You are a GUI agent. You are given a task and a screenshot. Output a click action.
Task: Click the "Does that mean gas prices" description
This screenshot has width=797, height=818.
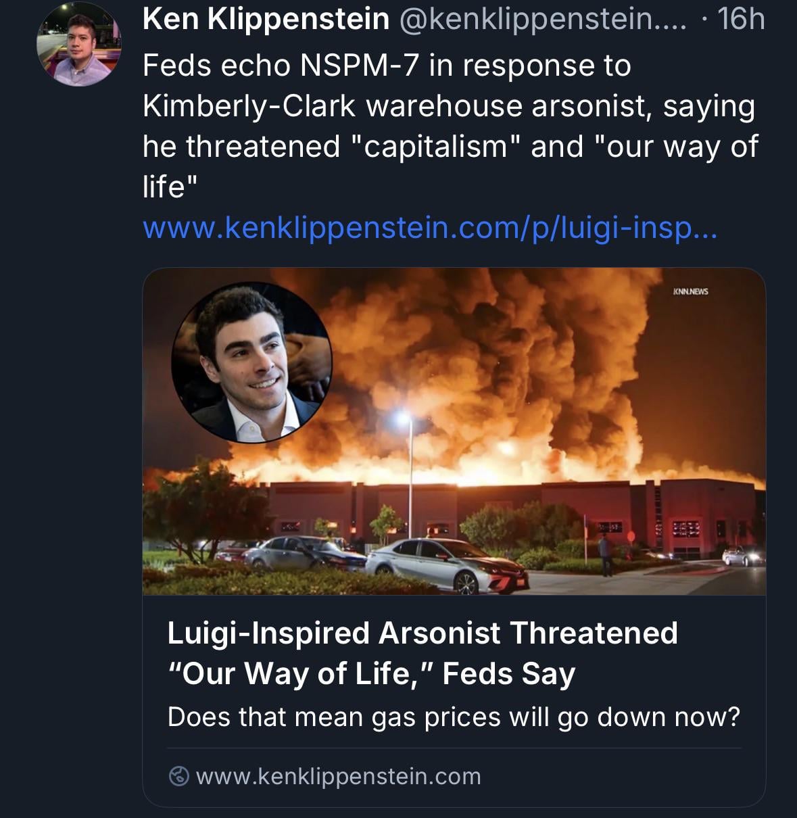tap(454, 717)
